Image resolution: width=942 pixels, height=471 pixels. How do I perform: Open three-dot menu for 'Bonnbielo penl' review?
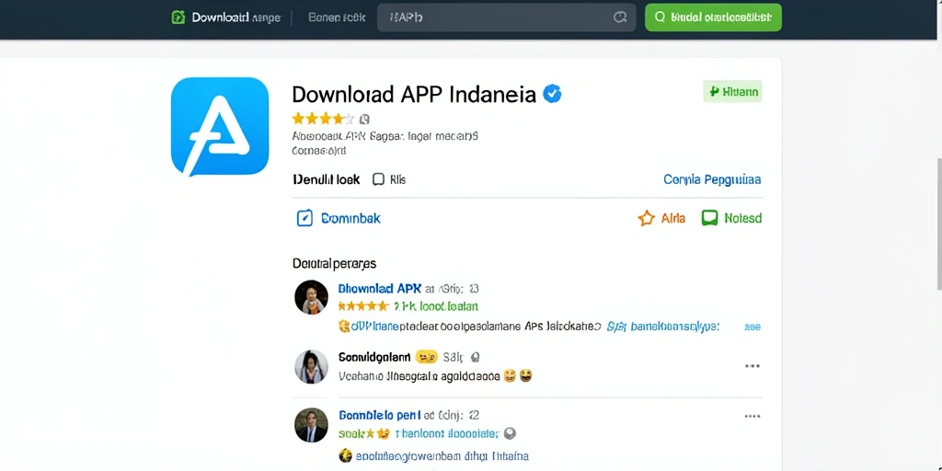[x=752, y=416]
